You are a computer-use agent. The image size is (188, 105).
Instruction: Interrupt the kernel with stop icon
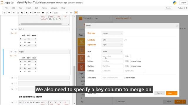(x=43, y=13)
